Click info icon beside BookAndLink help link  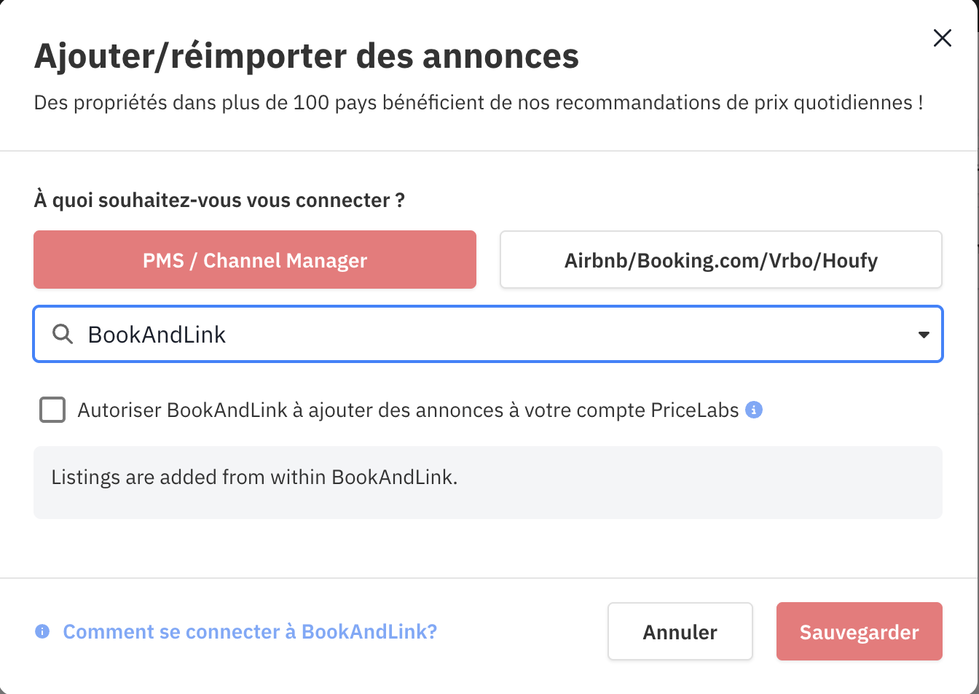[42, 631]
